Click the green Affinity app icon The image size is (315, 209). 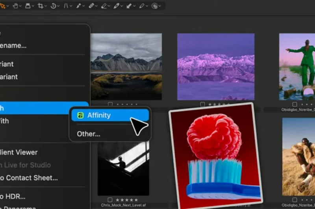click(x=80, y=115)
